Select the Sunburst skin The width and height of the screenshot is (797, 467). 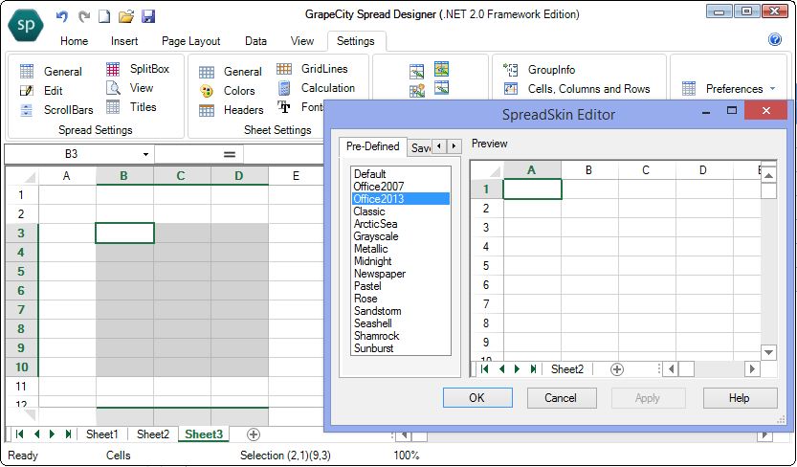(401, 348)
